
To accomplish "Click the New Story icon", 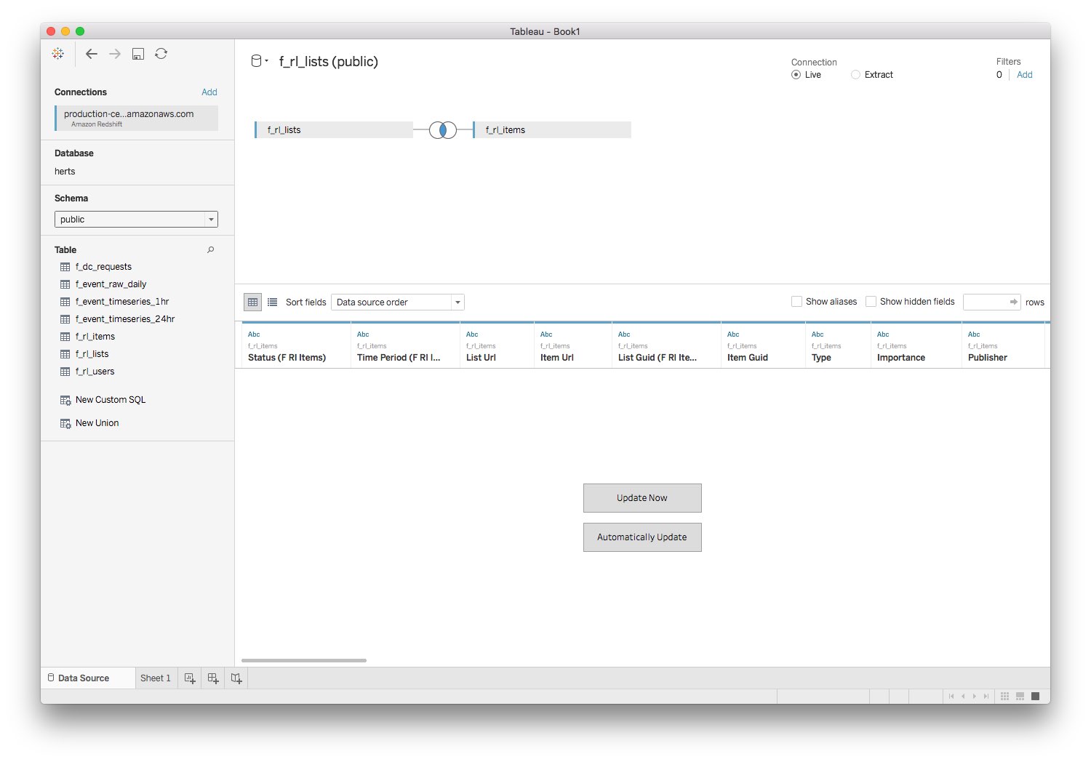I will coord(236,678).
